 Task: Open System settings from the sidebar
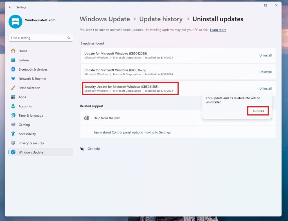tap(24, 60)
